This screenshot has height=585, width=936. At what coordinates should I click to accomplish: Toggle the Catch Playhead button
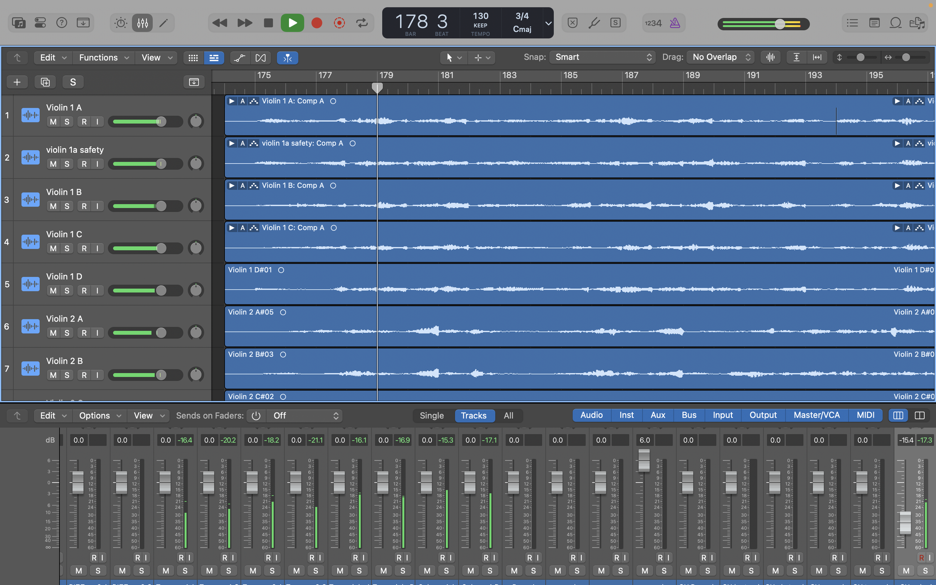(x=288, y=58)
